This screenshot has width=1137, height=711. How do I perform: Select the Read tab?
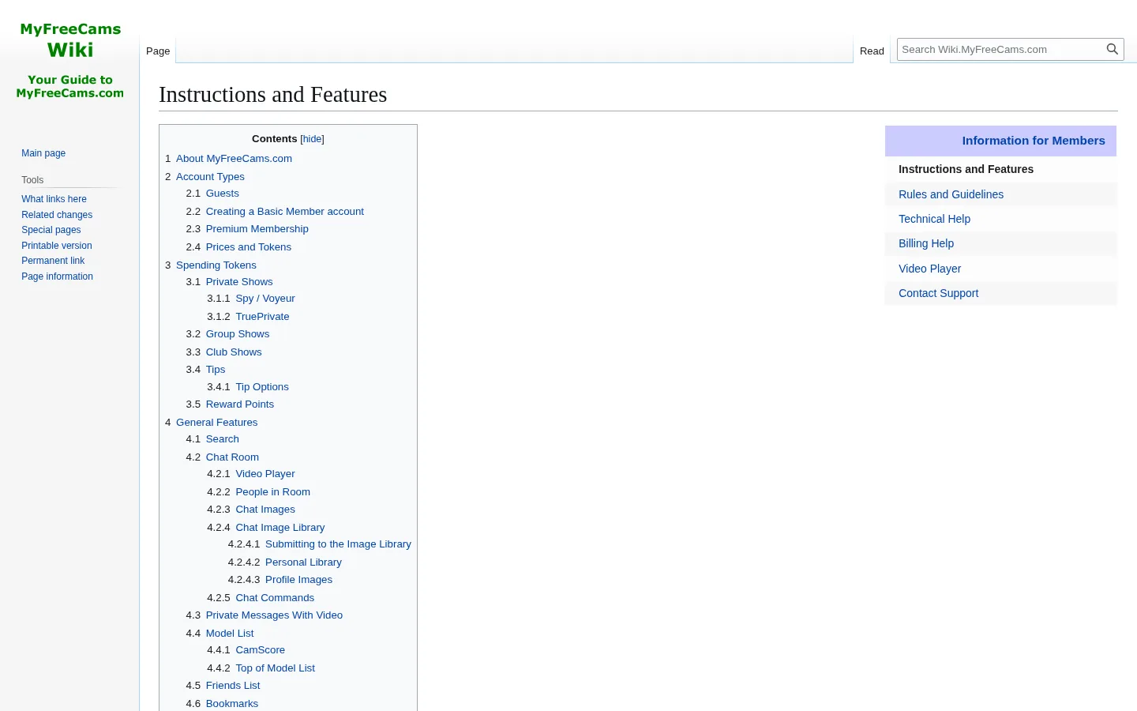872,51
